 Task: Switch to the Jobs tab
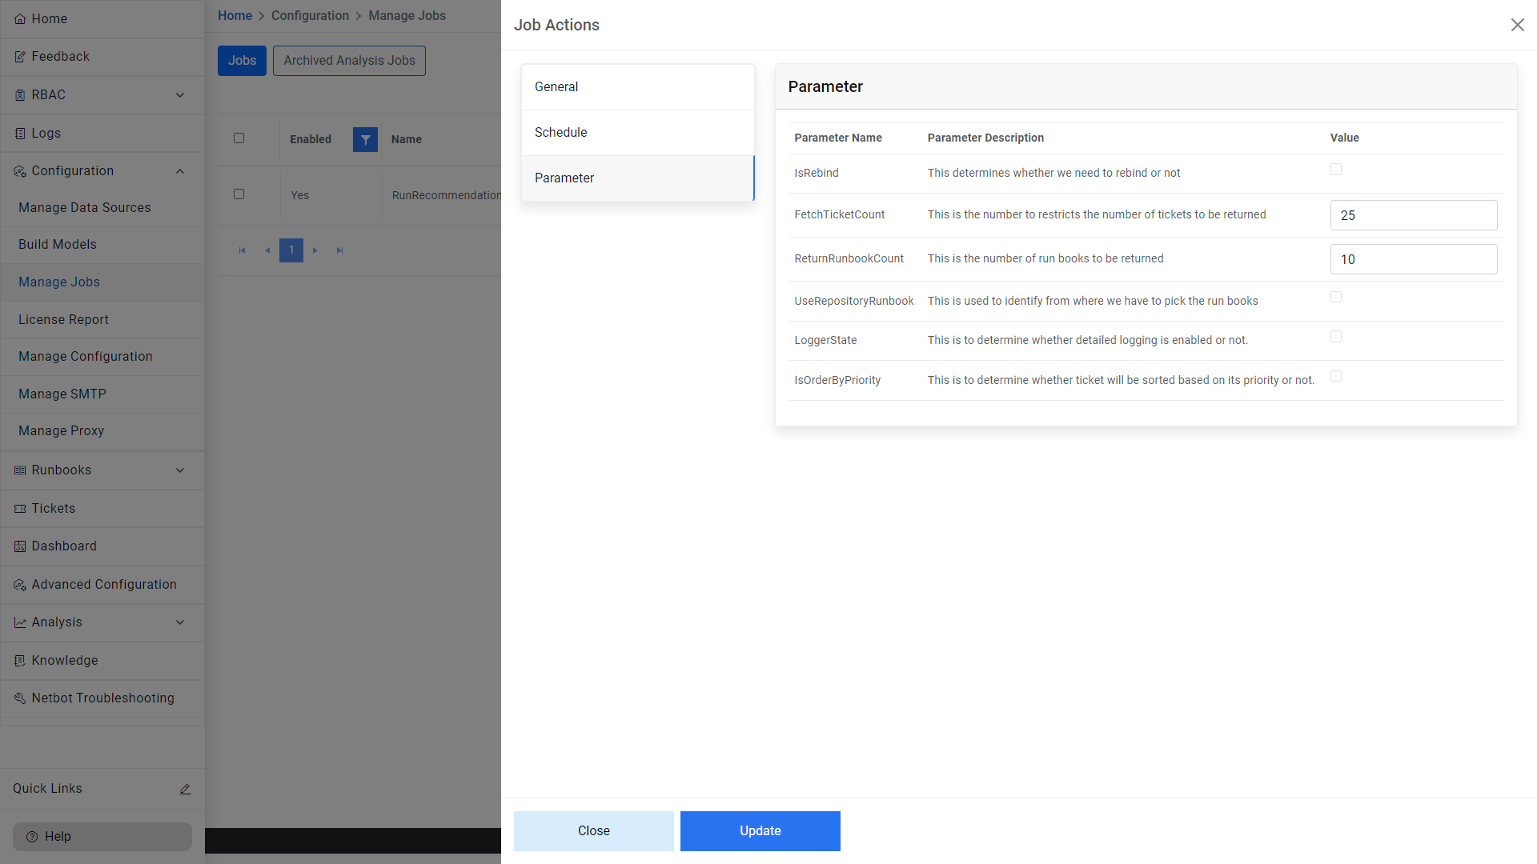tap(242, 61)
